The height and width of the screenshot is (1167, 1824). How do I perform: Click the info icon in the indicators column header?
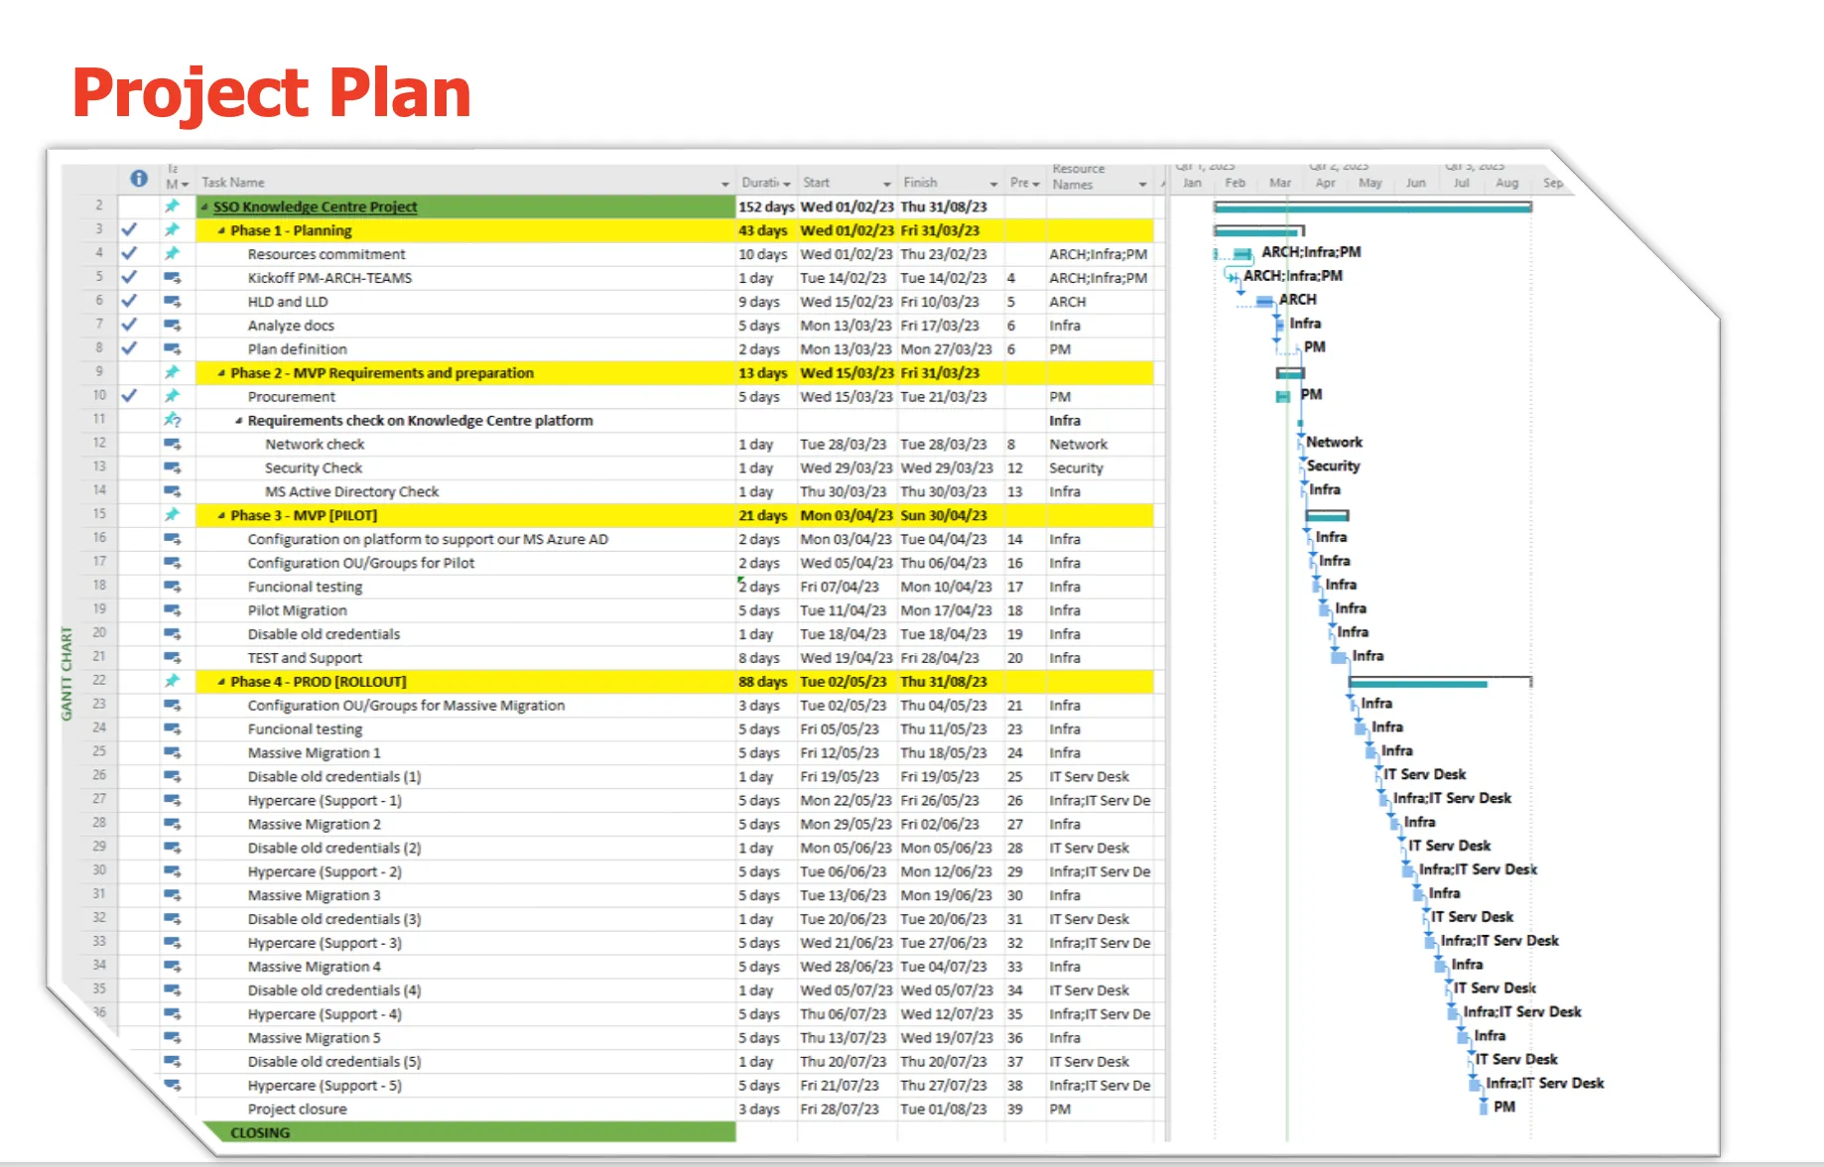[x=138, y=180]
